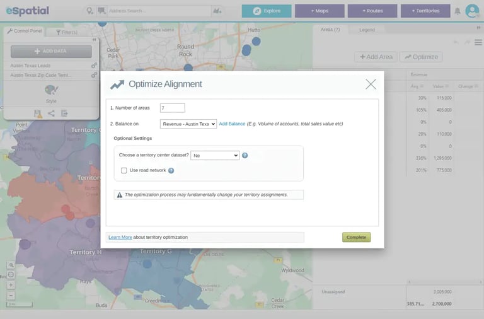The width and height of the screenshot is (484, 319).
Task: Click the undo arrow in Areas panel
Action: point(456,42)
